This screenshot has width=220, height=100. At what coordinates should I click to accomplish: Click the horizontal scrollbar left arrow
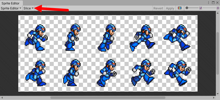2,97
